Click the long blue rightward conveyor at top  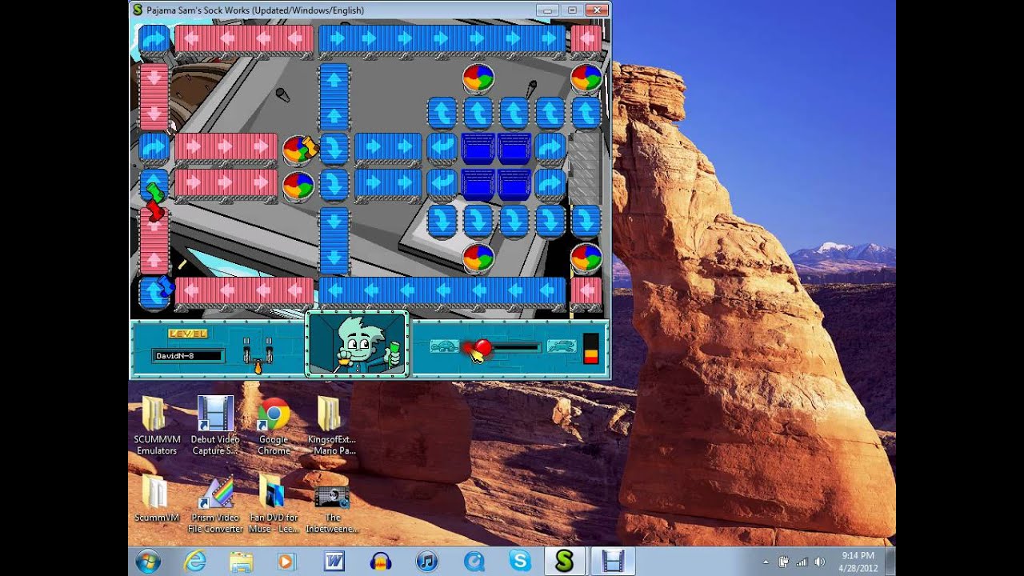point(442,39)
